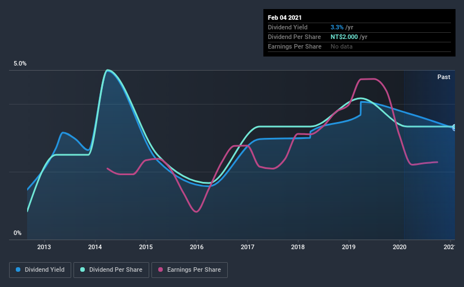Screen dimensions: 464x287
Task: Click the 2014 x-axis year label
Action: click(95, 247)
